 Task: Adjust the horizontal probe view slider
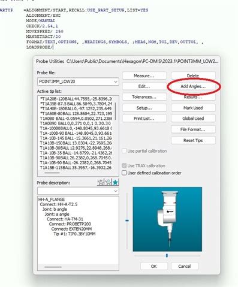click(x=167, y=255)
